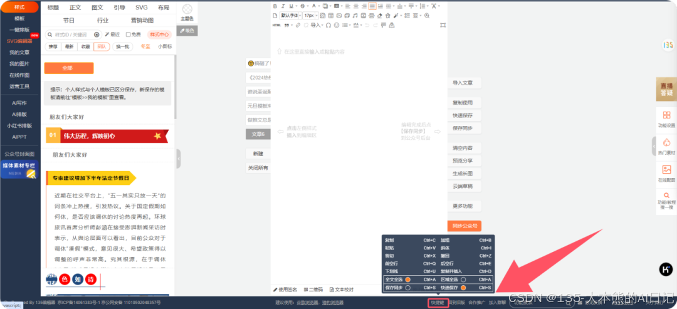
Task: Select the 快速保存 radio option
Action: click(463, 288)
